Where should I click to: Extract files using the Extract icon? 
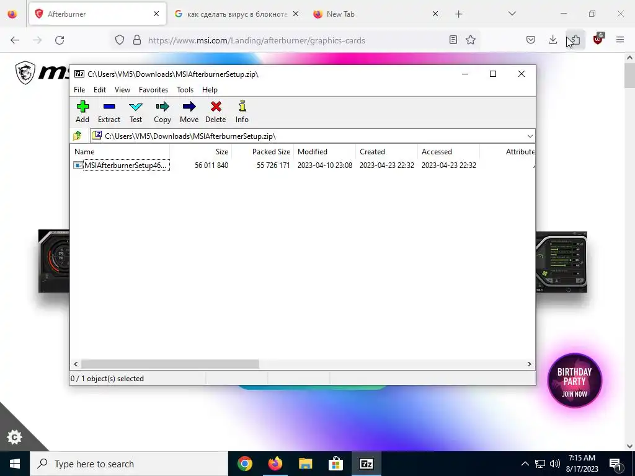[109, 112]
